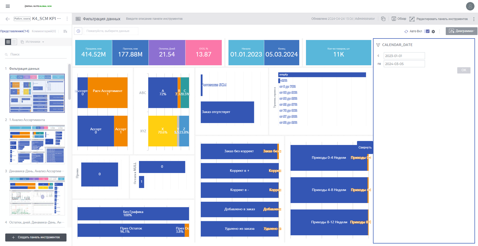This screenshot has height=246, width=478.
Task: Toggle the Авто Вкл checkbox
Action: click(427, 31)
